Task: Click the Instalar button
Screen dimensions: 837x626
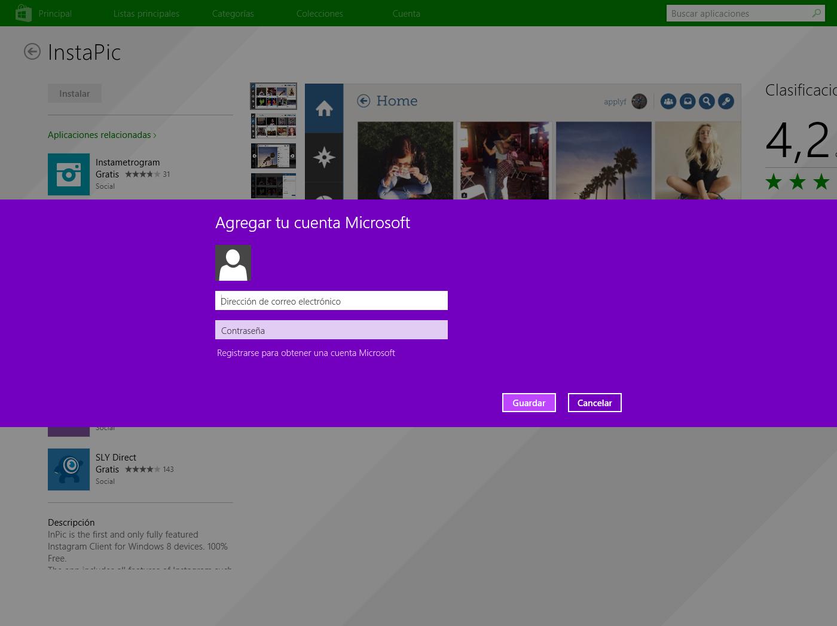Action: (75, 94)
